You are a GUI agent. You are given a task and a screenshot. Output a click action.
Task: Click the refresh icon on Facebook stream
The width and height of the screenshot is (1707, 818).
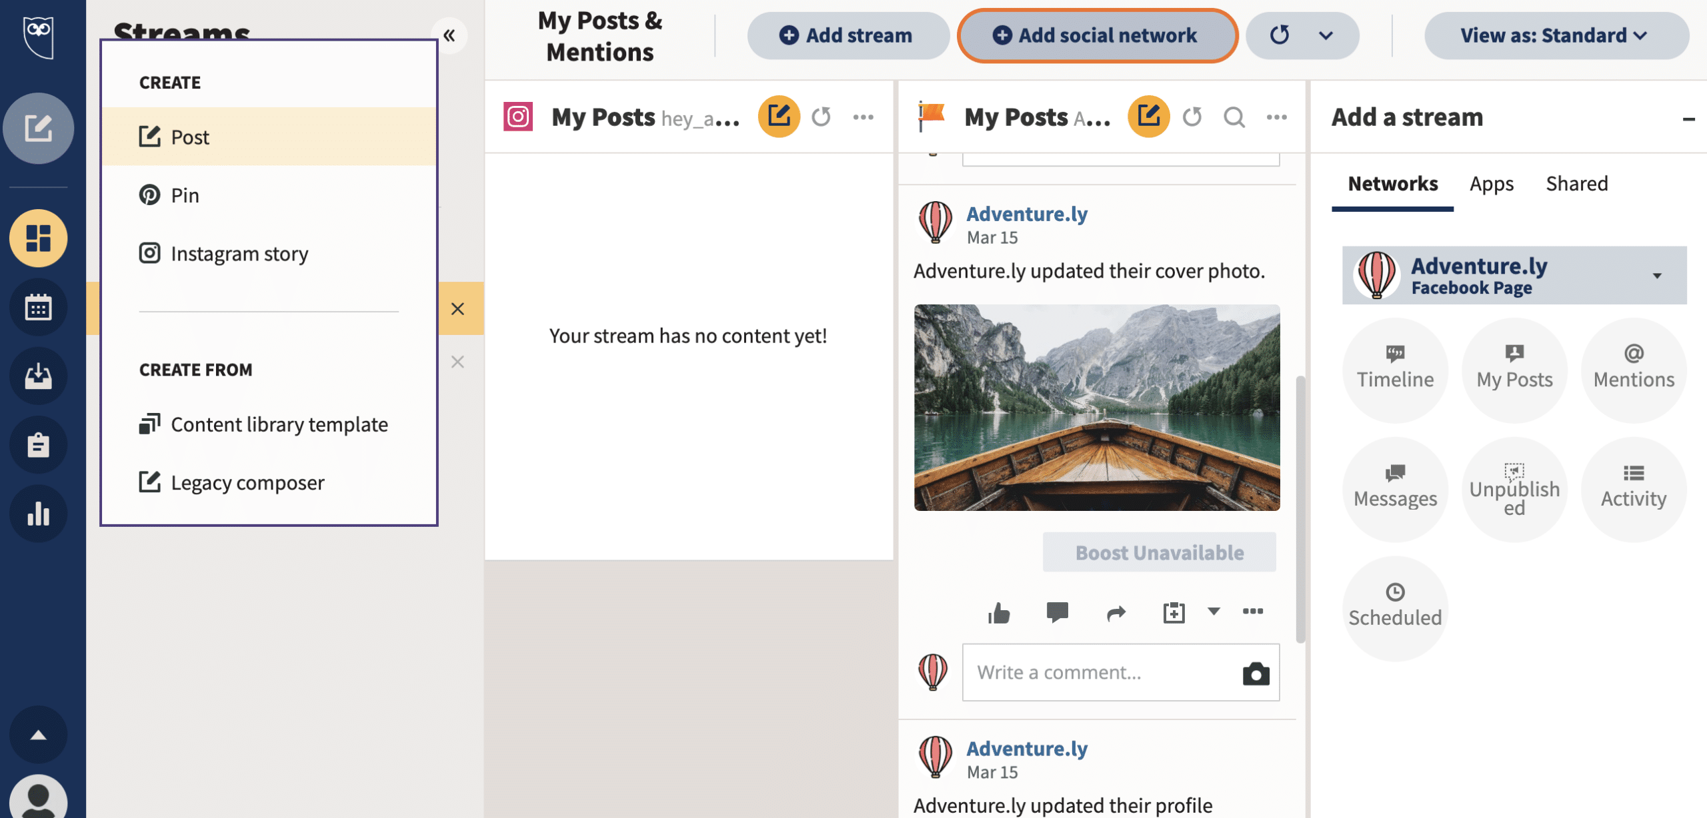pyautogui.click(x=1193, y=117)
